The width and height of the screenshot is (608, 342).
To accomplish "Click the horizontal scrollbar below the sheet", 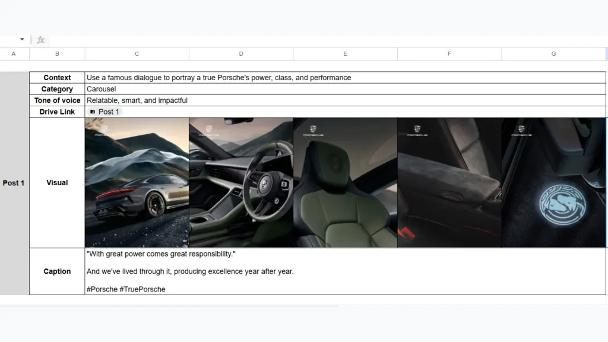I will [x=170, y=306].
